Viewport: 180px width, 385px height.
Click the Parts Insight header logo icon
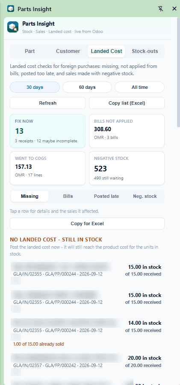click(13, 27)
